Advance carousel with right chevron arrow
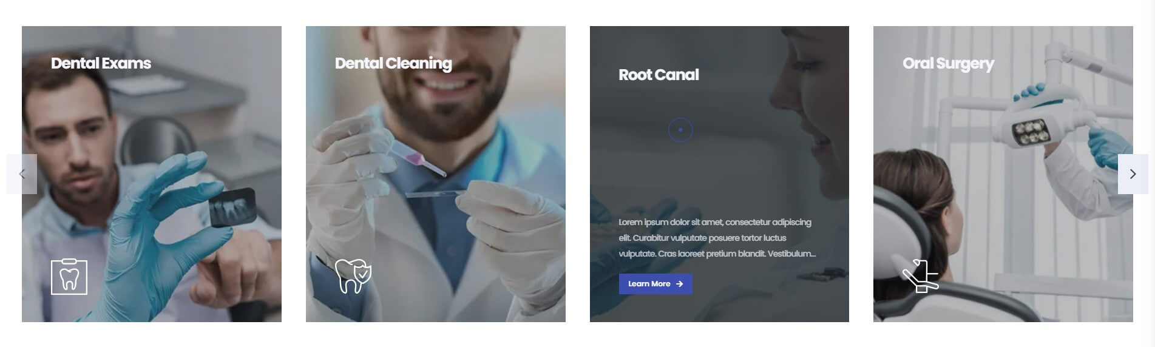 click(1133, 174)
